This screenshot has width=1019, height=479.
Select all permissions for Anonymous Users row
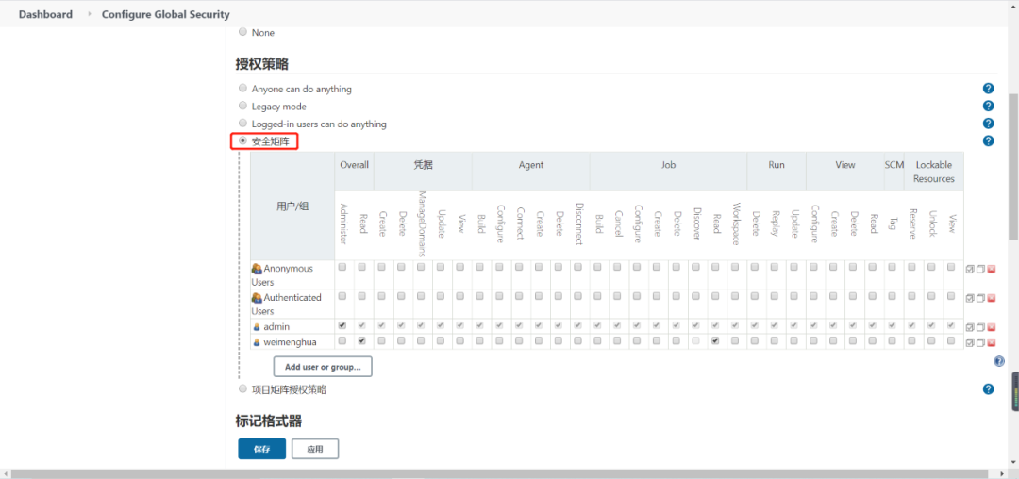[970, 269]
